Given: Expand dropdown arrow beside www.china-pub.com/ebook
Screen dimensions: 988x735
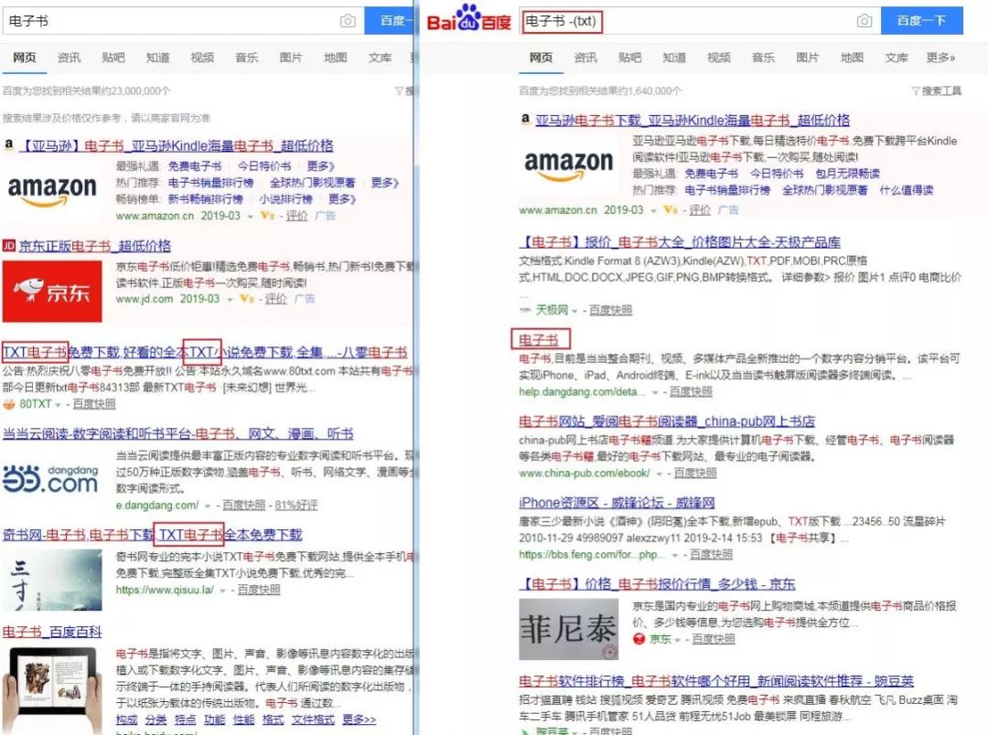Looking at the screenshot, I should pyautogui.click(x=659, y=473).
